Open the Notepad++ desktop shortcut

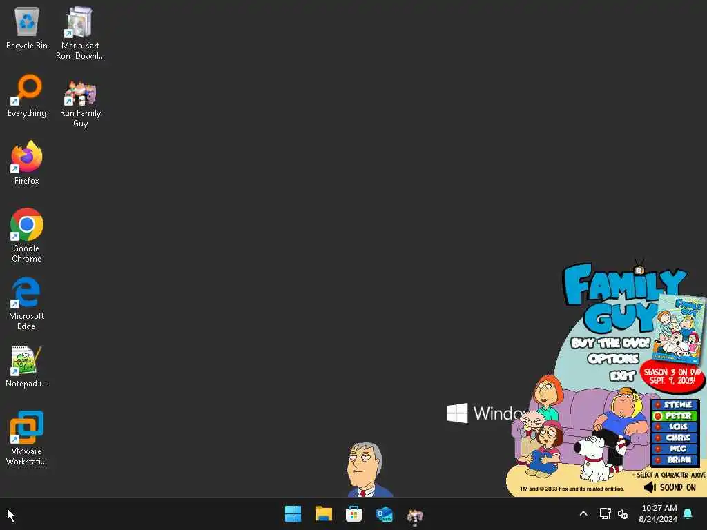pyautogui.click(x=27, y=366)
